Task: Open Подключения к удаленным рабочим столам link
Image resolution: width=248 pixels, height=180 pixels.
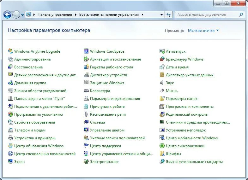Action: coord(46,107)
